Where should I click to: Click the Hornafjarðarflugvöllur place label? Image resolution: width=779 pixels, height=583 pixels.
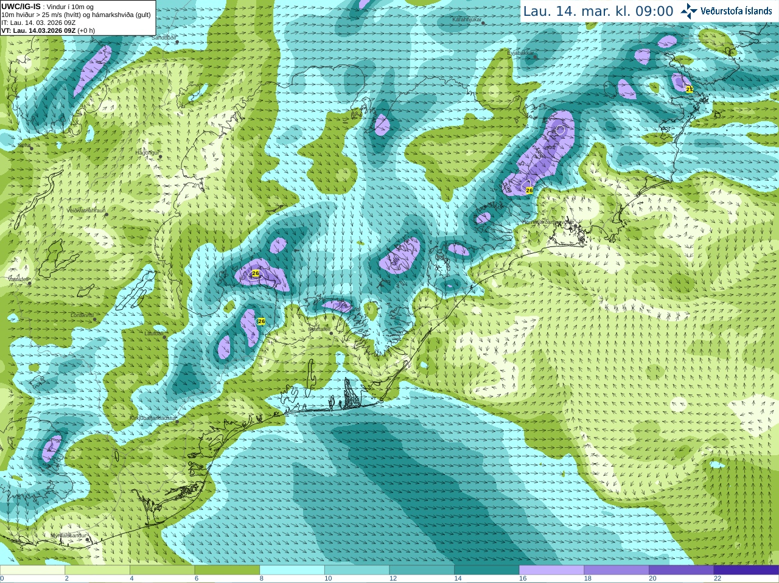[548, 223]
